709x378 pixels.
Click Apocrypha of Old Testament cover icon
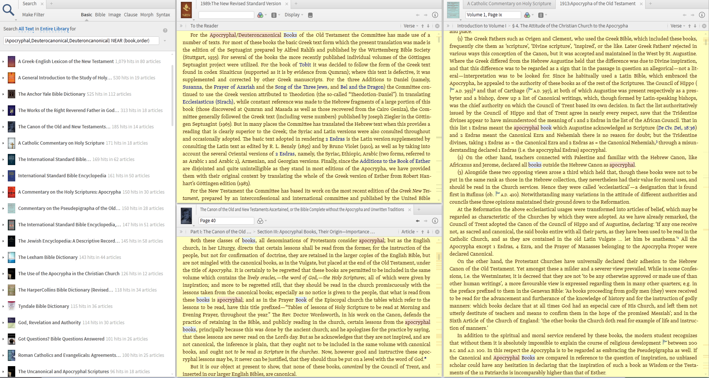click(x=453, y=10)
